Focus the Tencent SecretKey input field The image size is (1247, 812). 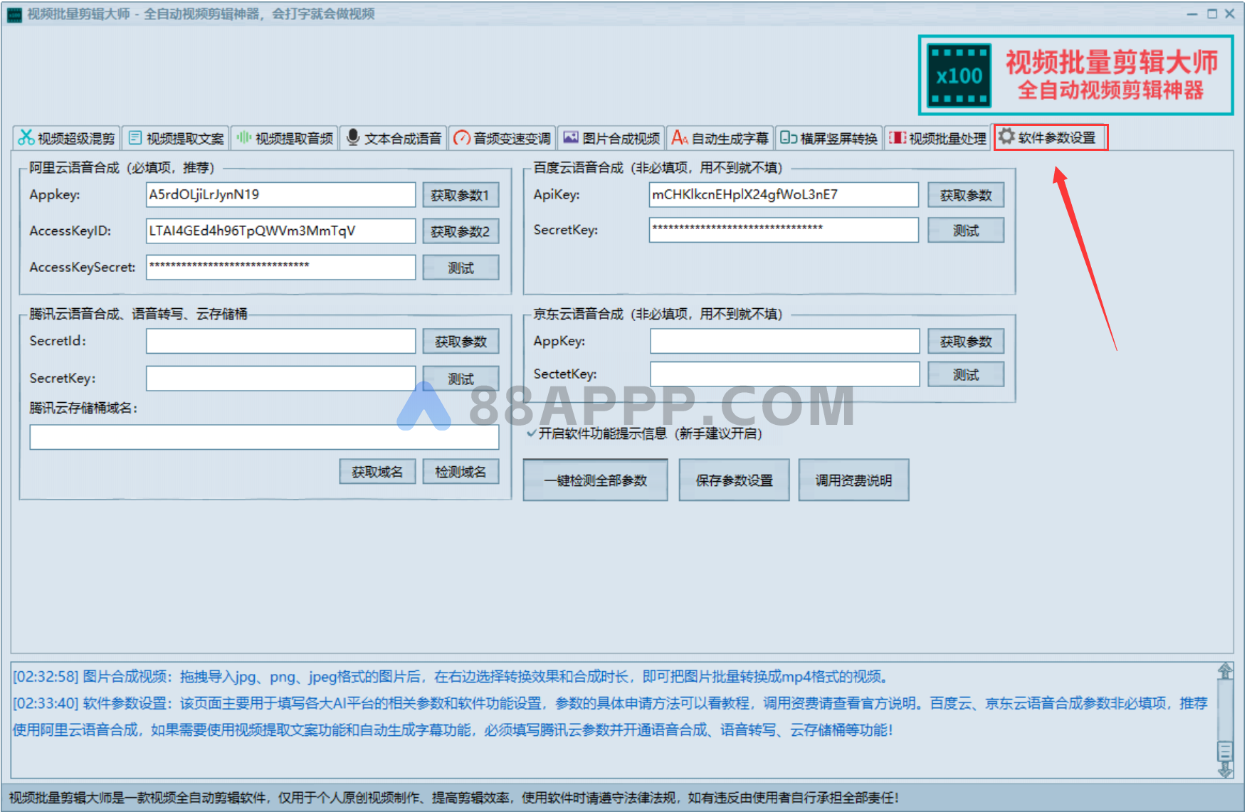280,379
